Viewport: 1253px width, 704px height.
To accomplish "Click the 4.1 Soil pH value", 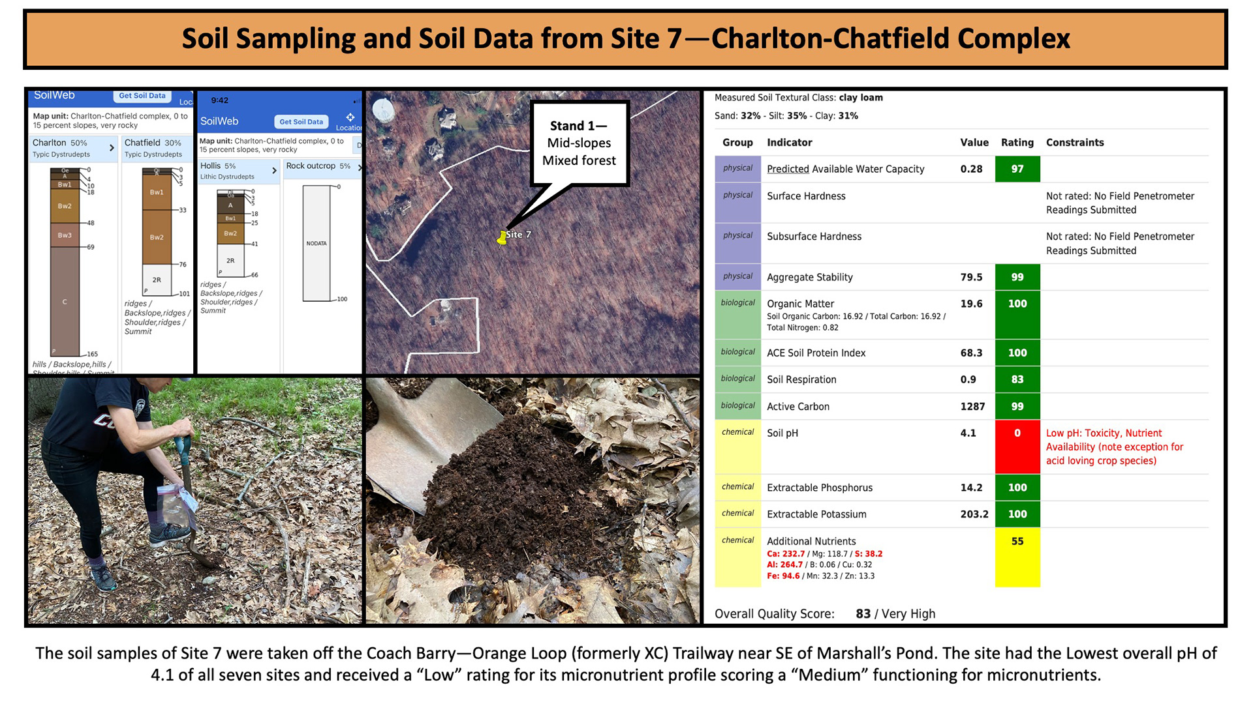I will [968, 433].
